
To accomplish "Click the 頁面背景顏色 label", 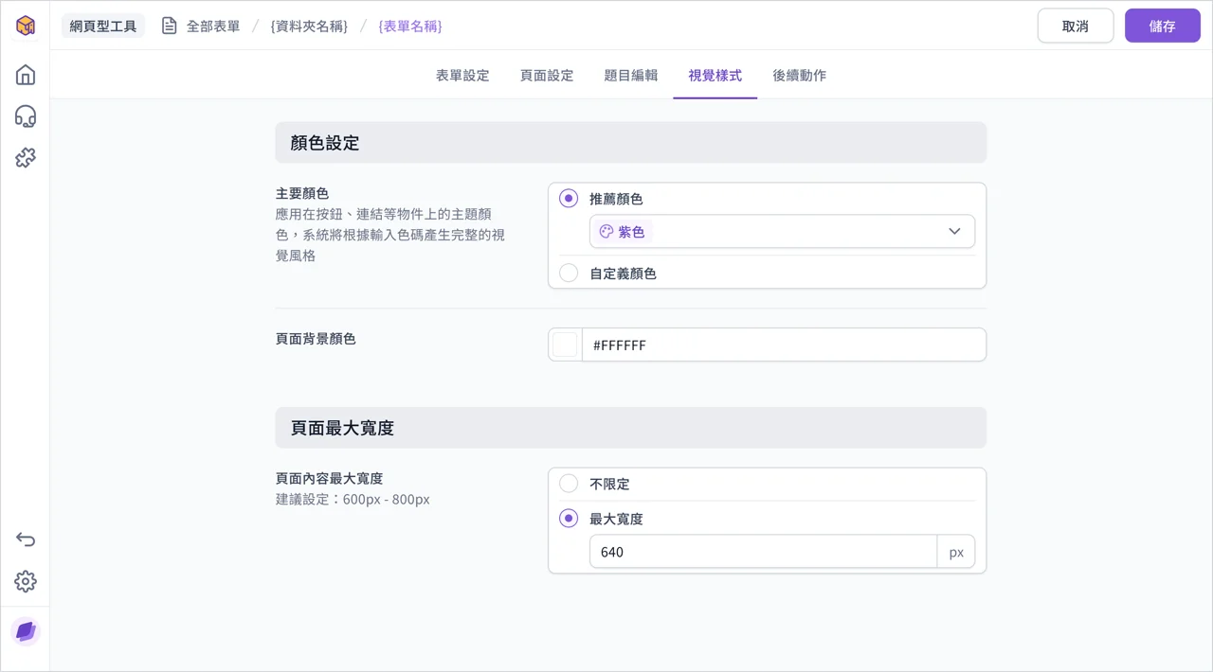I will (x=316, y=338).
